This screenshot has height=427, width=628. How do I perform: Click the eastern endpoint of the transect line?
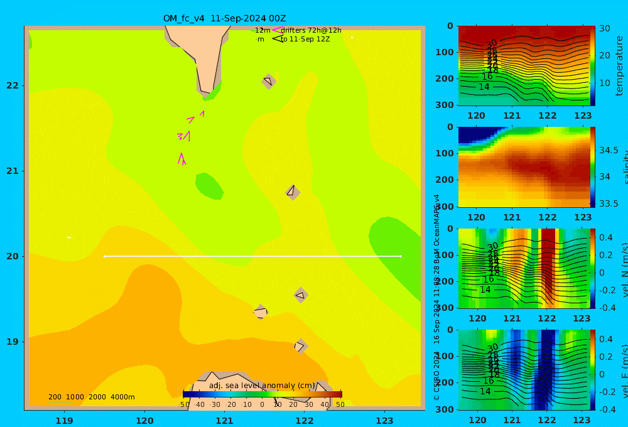click(401, 256)
